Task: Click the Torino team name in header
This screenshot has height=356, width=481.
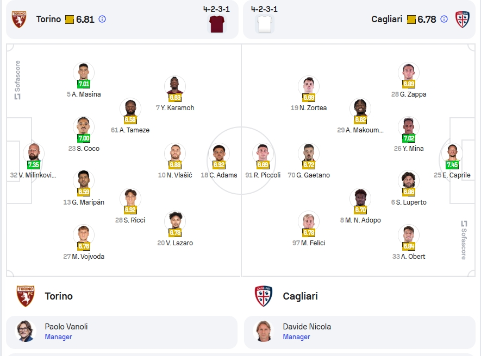Action: click(48, 20)
